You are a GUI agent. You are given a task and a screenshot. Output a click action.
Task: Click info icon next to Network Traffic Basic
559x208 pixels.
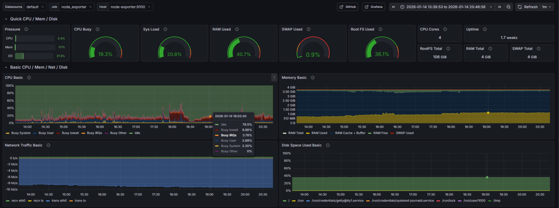click(48, 145)
